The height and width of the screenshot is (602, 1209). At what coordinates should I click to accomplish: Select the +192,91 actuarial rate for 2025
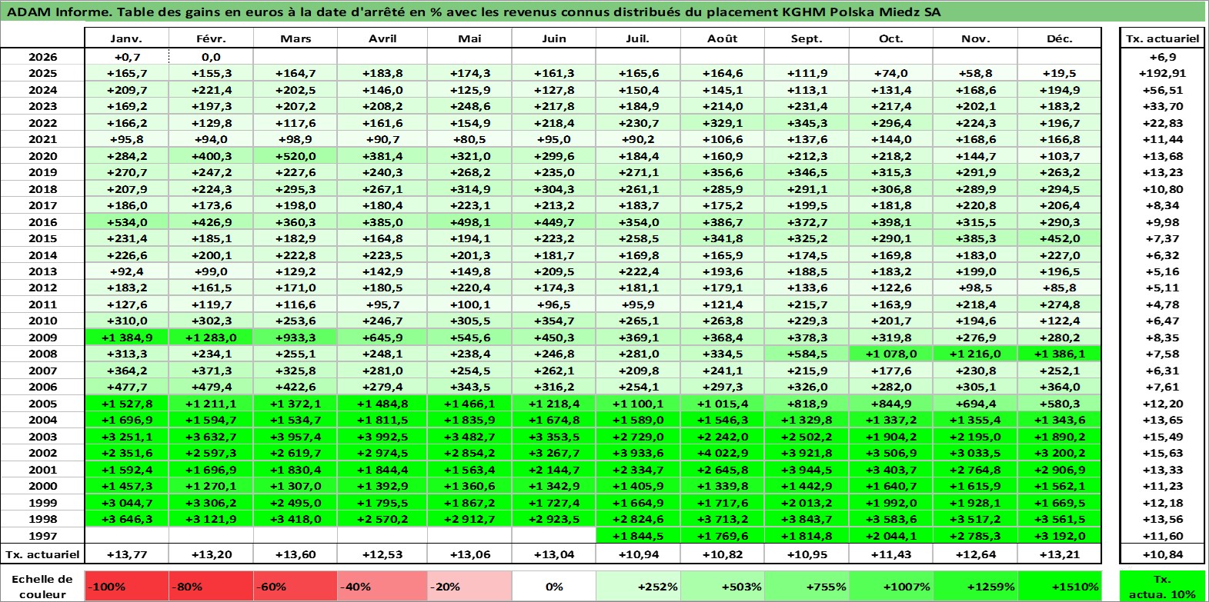point(1162,73)
